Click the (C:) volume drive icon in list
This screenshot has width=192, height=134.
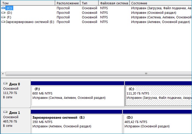click(x=3, y=8)
